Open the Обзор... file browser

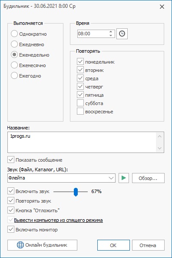pos(148,178)
